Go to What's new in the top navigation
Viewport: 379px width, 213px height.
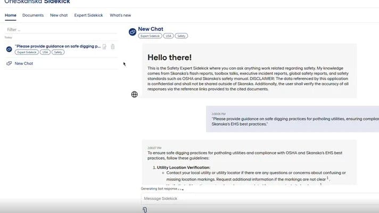[120, 15]
